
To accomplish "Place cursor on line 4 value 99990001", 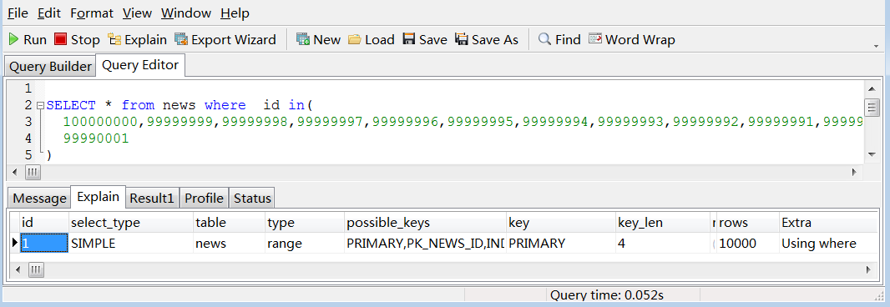I will point(96,138).
